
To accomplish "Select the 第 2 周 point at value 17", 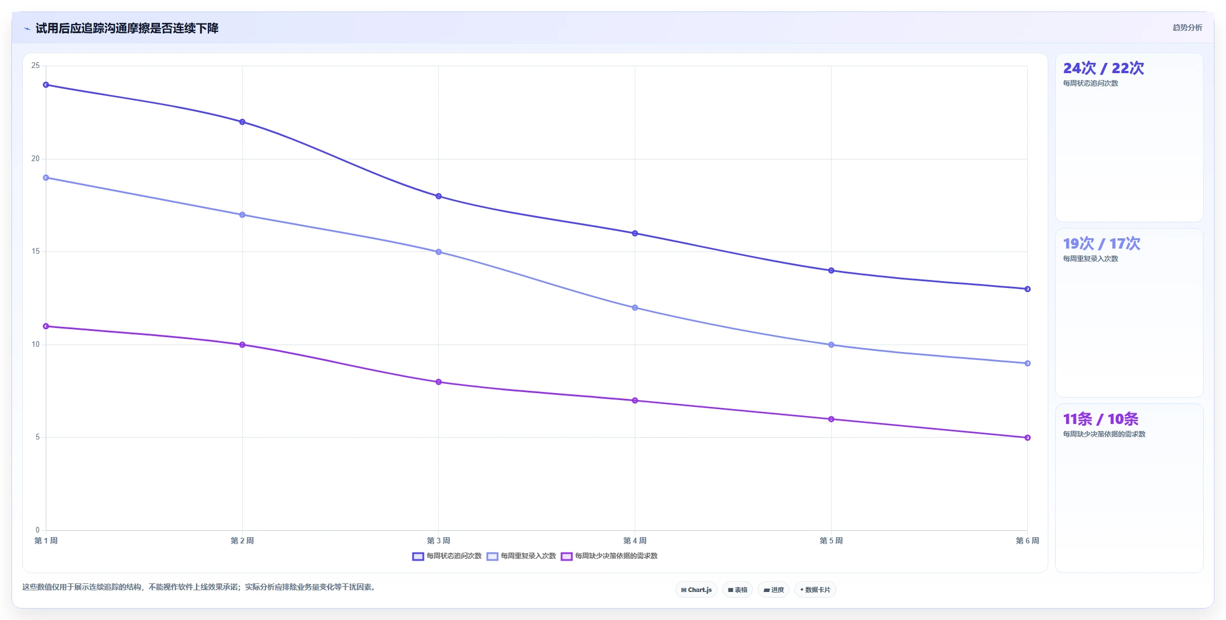I will [x=242, y=215].
